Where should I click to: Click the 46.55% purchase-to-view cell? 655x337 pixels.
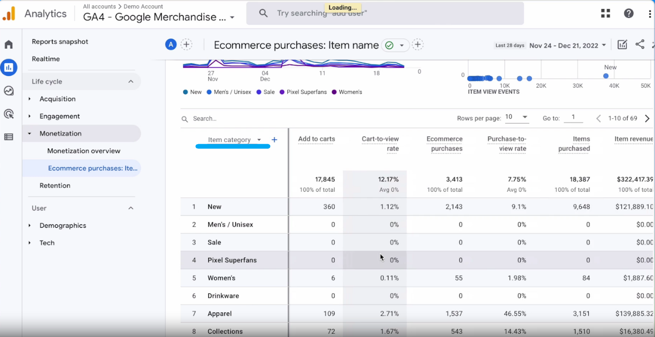click(x=514, y=314)
